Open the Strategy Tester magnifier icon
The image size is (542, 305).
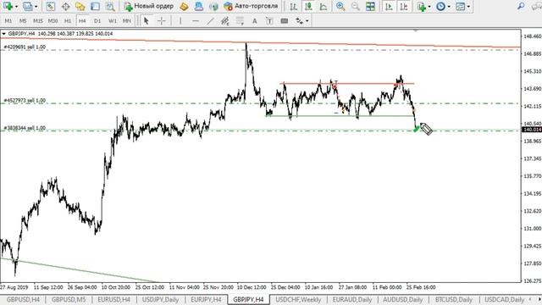pos(110,6)
